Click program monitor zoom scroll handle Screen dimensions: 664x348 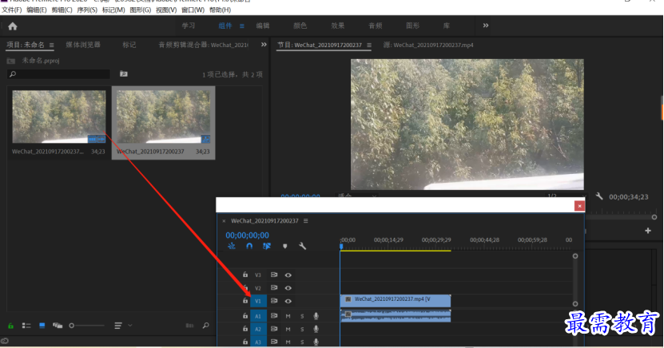(654, 217)
